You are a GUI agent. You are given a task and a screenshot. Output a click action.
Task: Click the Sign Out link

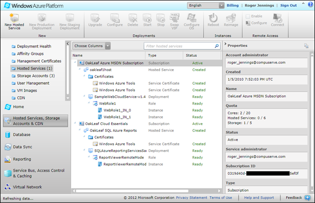point(289,5)
